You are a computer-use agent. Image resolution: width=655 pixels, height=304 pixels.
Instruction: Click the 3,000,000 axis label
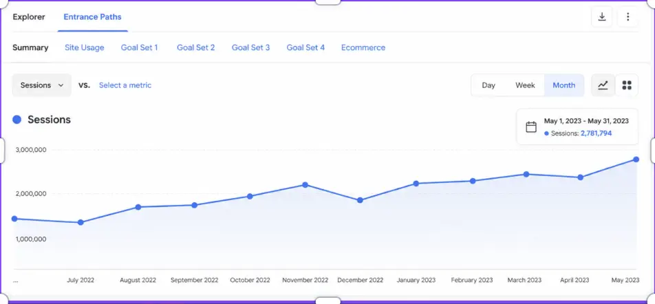pos(31,150)
